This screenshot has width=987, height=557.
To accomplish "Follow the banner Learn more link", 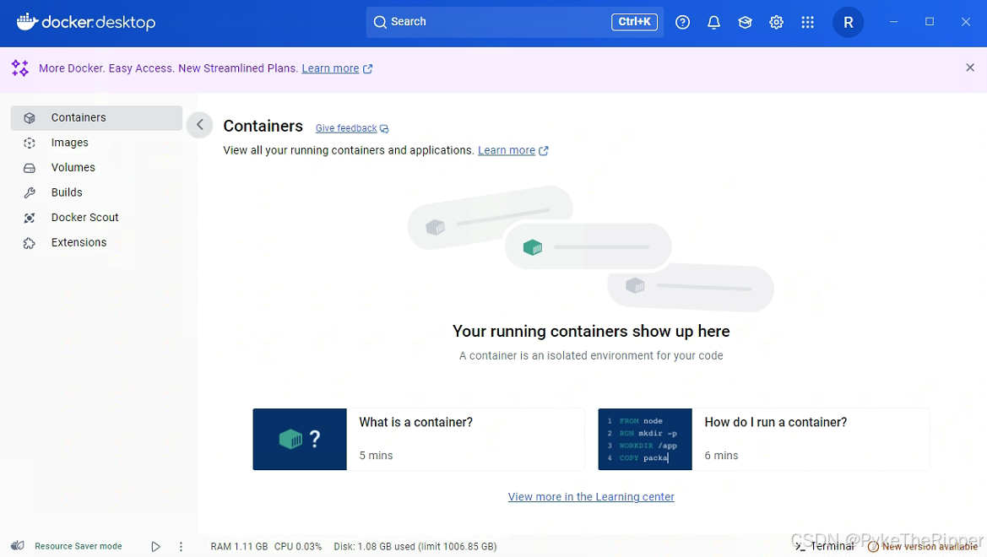I will (x=330, y=68).
